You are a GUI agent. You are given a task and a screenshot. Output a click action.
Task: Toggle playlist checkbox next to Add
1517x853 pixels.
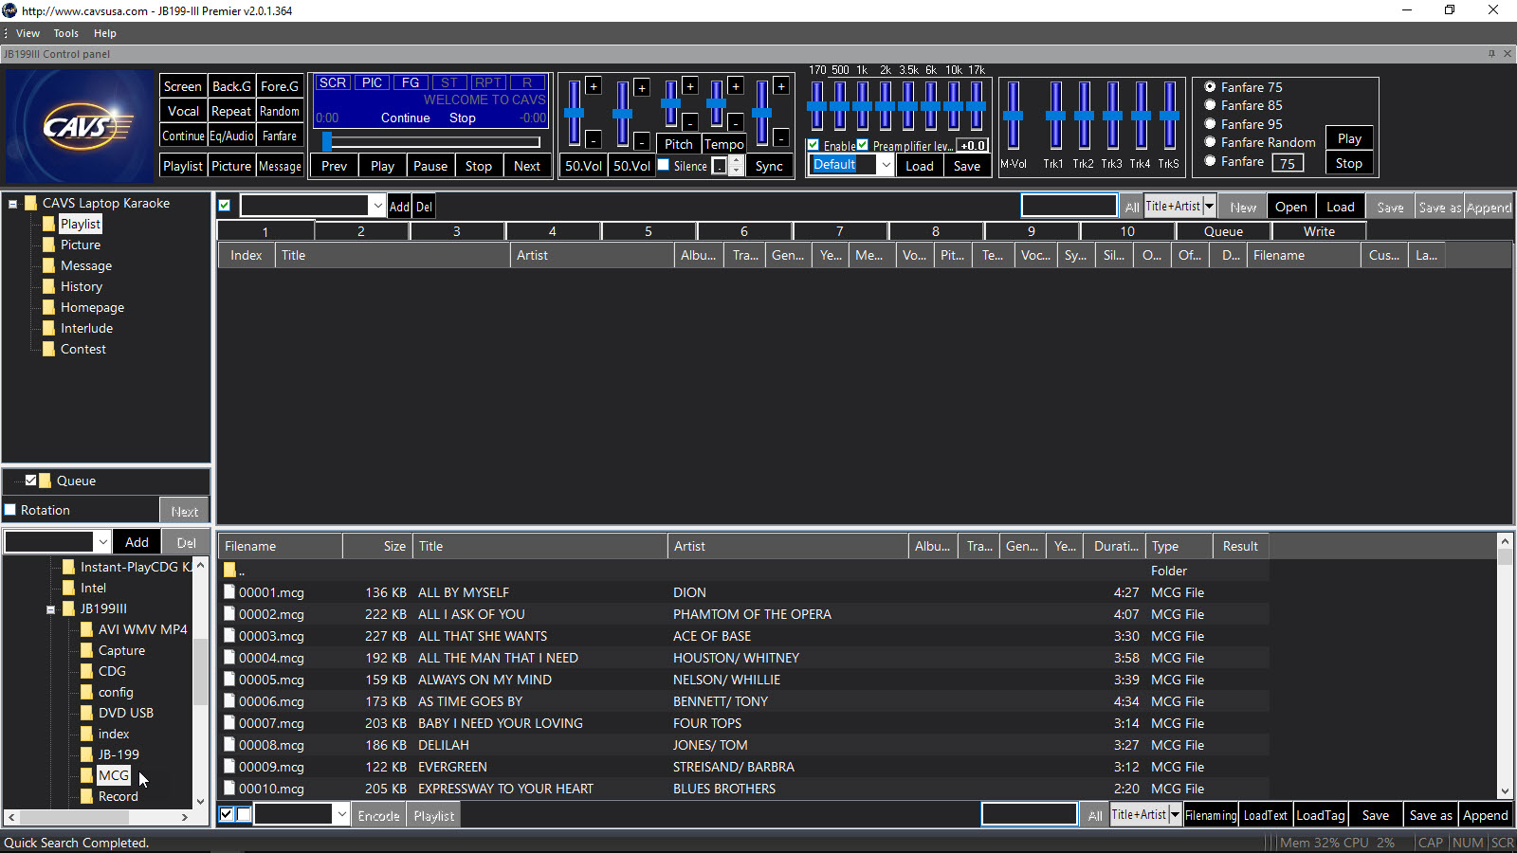[x=225, y=206]
